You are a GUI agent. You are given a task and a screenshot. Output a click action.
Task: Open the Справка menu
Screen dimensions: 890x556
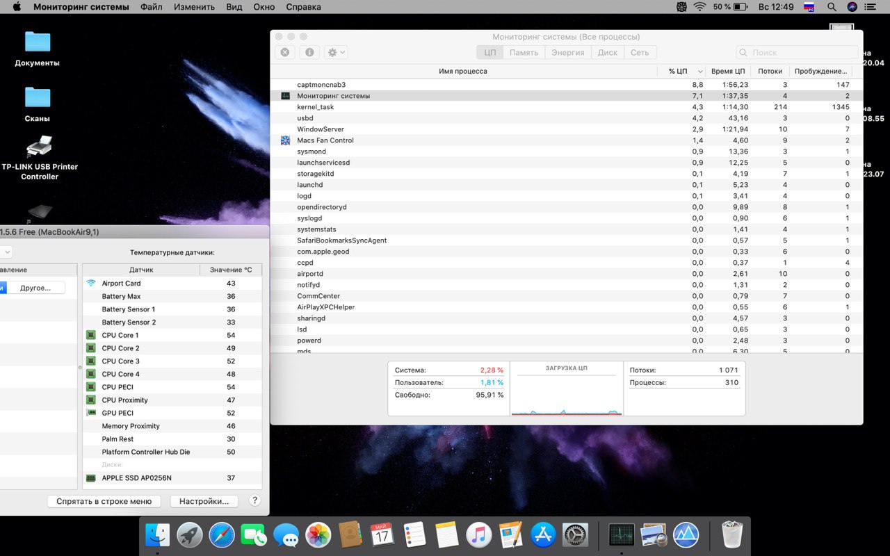[x=303, y=7]
